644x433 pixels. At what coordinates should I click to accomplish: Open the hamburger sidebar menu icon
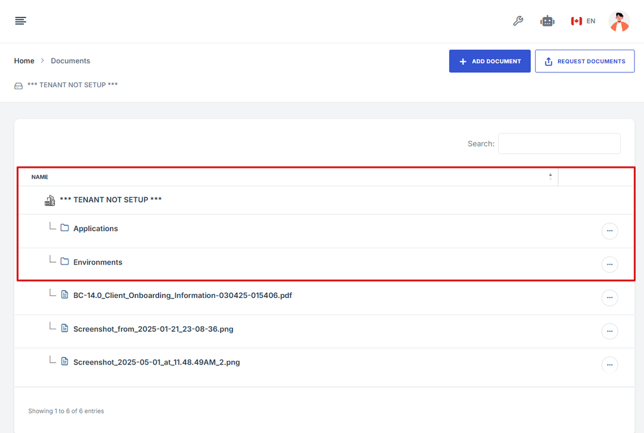[x=21, y=21]
